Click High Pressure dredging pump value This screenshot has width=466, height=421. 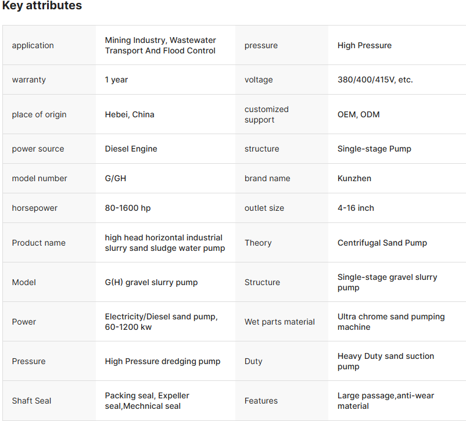pos(162,361)
